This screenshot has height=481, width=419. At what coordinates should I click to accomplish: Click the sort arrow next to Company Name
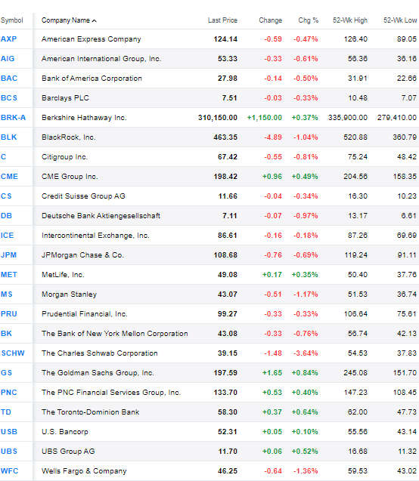pos(94,21)
